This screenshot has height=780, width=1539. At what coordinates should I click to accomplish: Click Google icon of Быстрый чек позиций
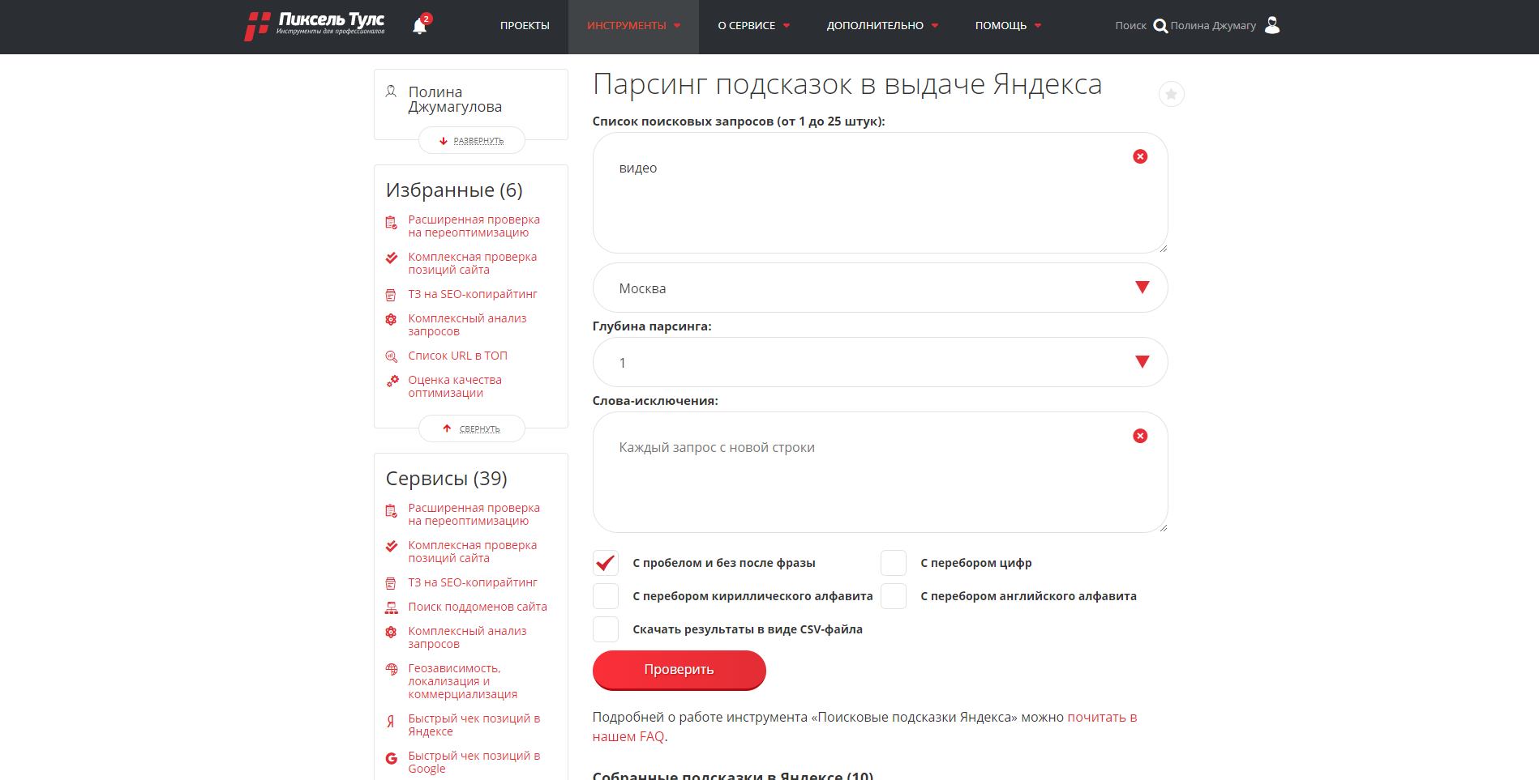[391, 758]
